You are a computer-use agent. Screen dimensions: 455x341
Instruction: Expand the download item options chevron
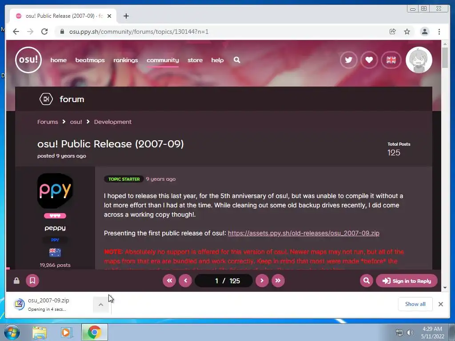(x=101, y=305)
